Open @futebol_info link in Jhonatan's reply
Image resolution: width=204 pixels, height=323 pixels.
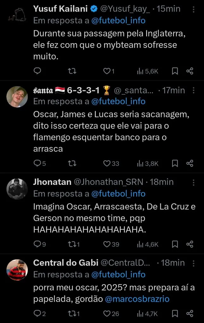118,194
